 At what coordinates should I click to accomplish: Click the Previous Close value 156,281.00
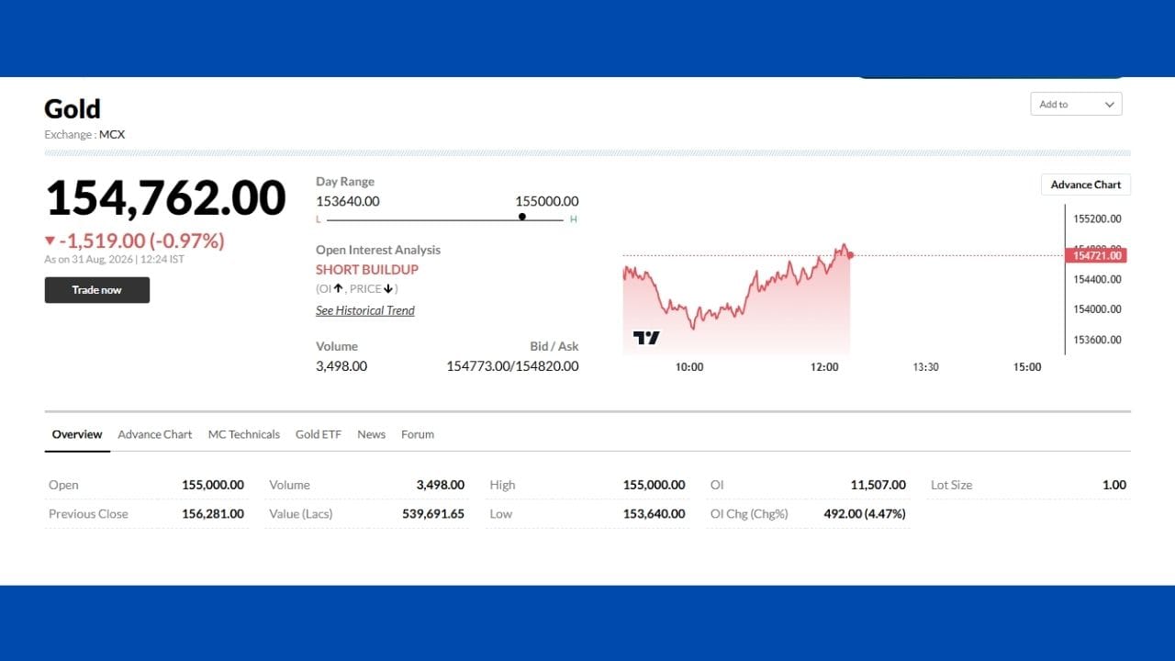213,514
